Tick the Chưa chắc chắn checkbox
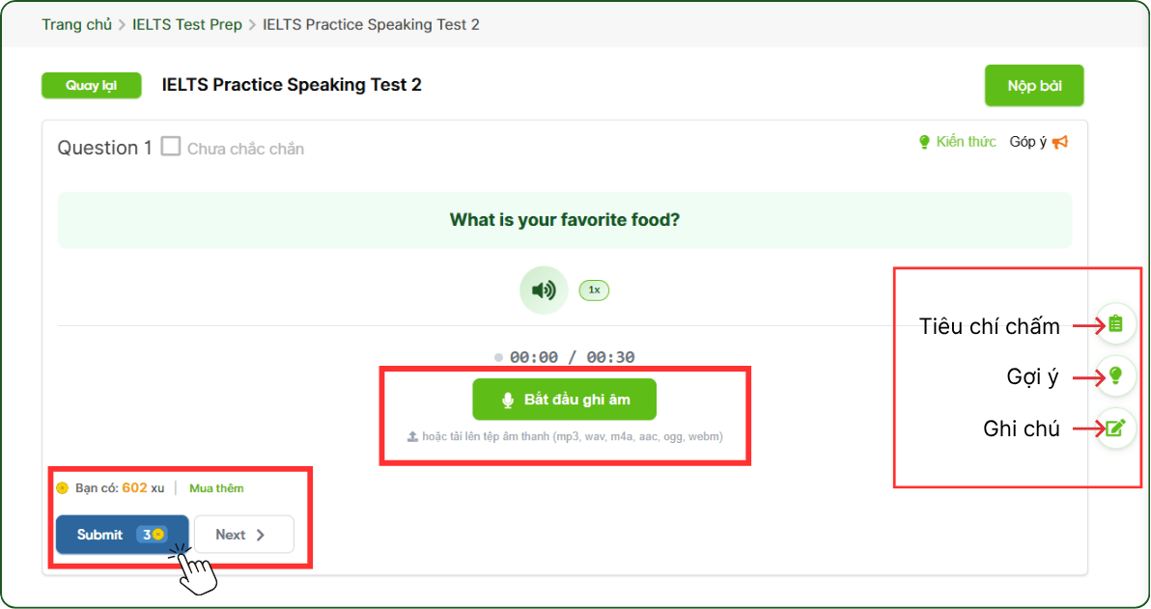 point(171,147)
